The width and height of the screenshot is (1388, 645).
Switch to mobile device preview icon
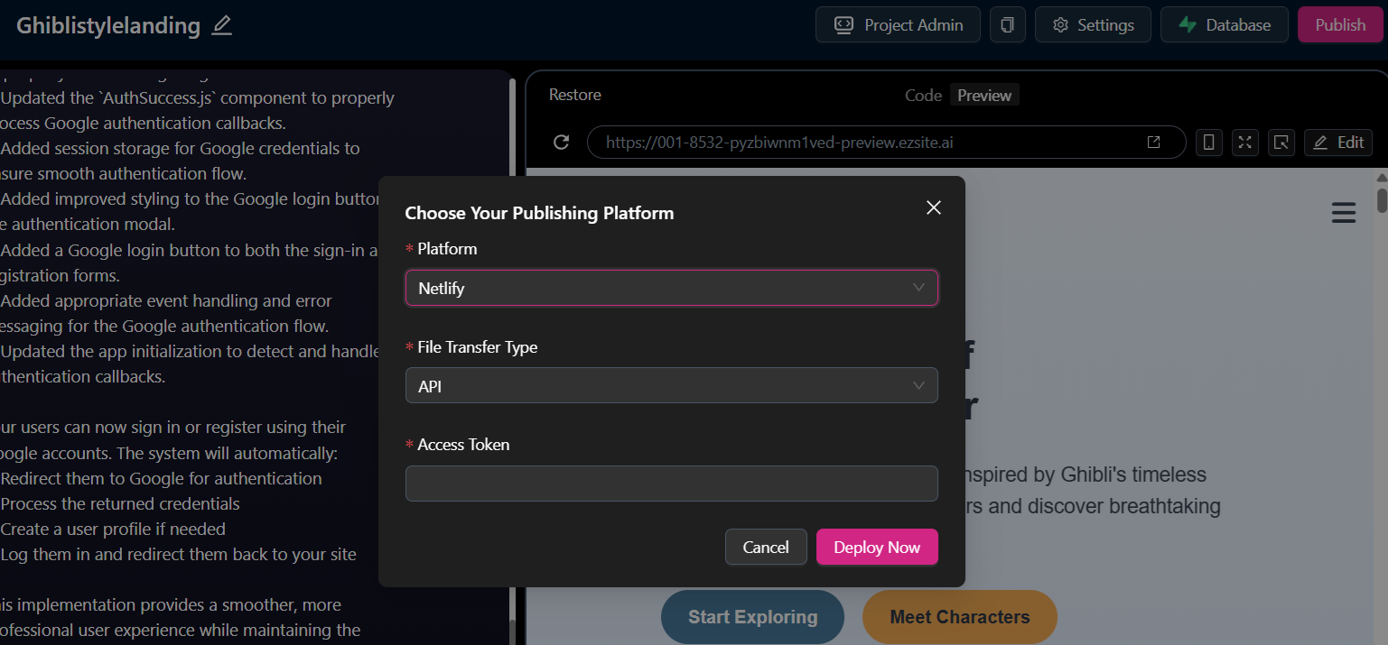(x=1209, y=143)
